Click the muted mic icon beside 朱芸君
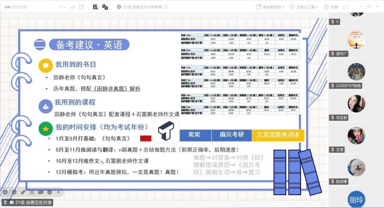This screenshot has height=208, width=384. click(x=332, y=118)
